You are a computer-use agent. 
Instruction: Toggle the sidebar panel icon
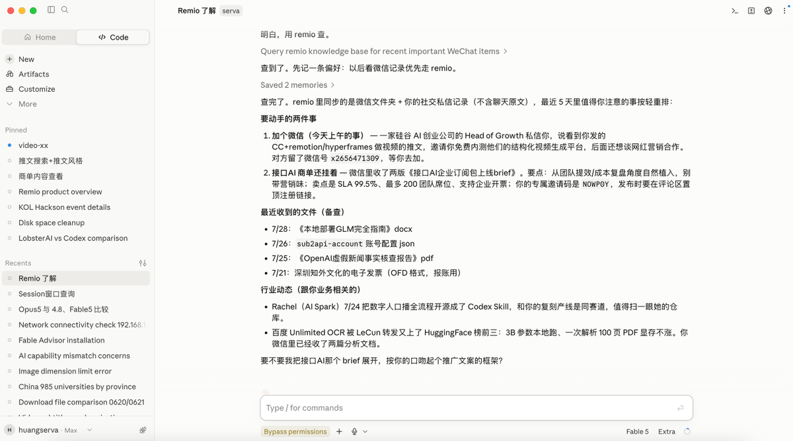click(52, 10)
